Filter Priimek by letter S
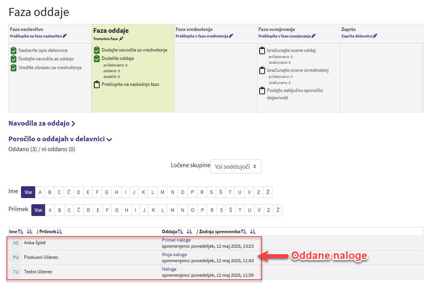The height and width of the screenshot is (287, 433). tap(221, 210)
